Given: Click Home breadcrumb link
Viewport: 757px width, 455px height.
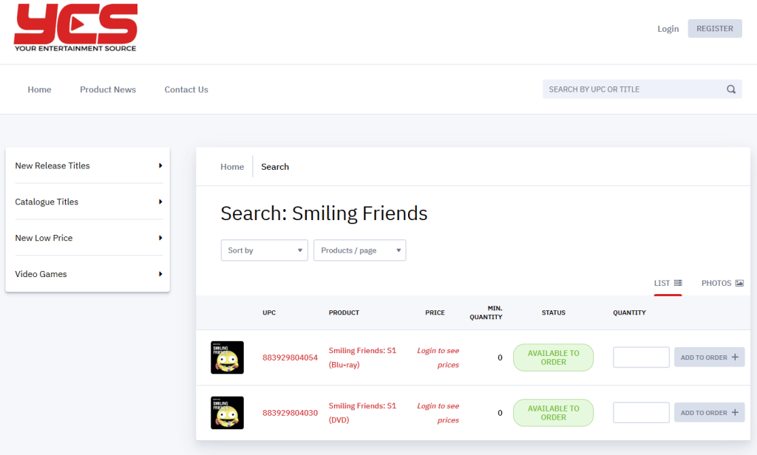Looking at the screenshot, I should (x=232, y=166).
